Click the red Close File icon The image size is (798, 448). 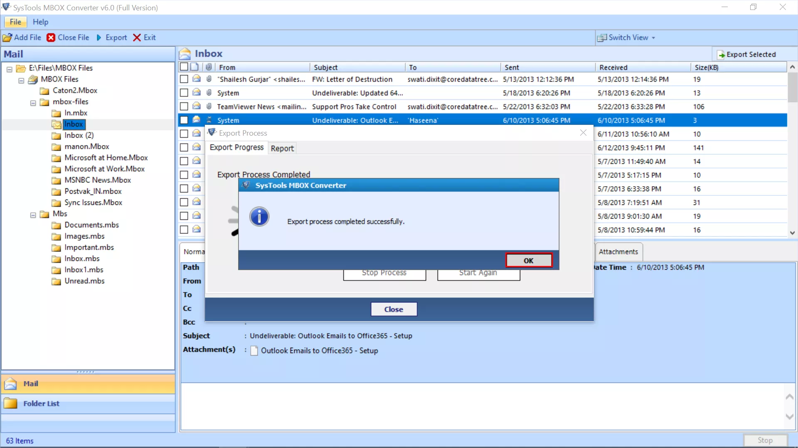tap(51, 38)
